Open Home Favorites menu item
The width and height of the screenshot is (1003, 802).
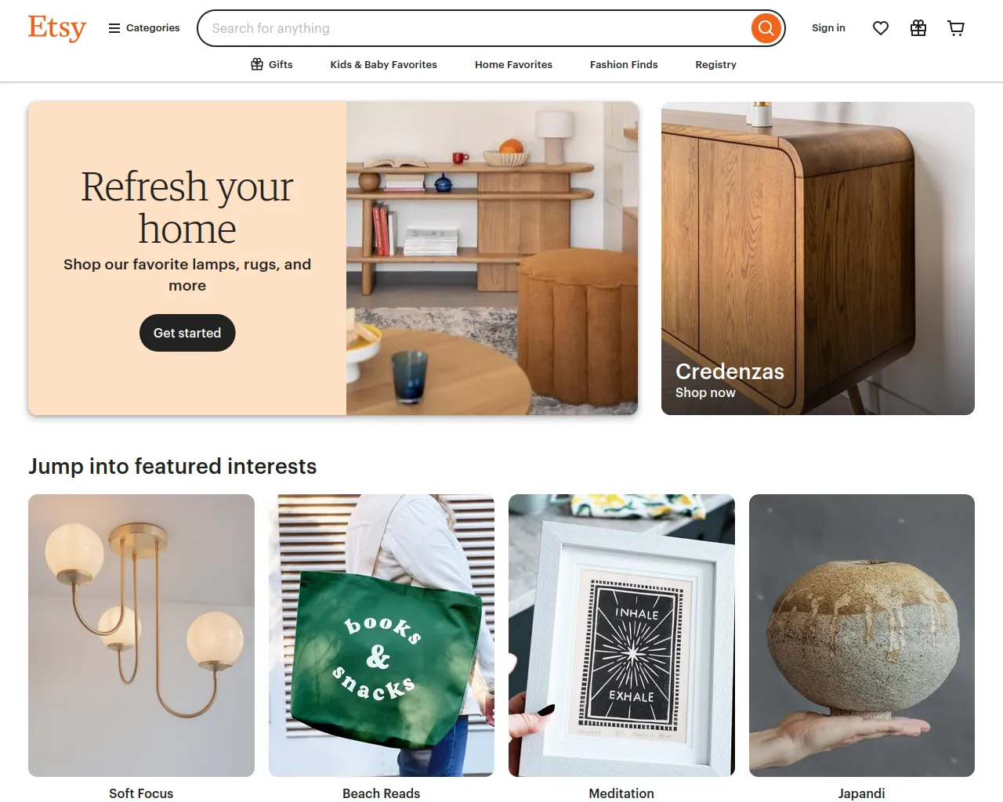(513, 64)
